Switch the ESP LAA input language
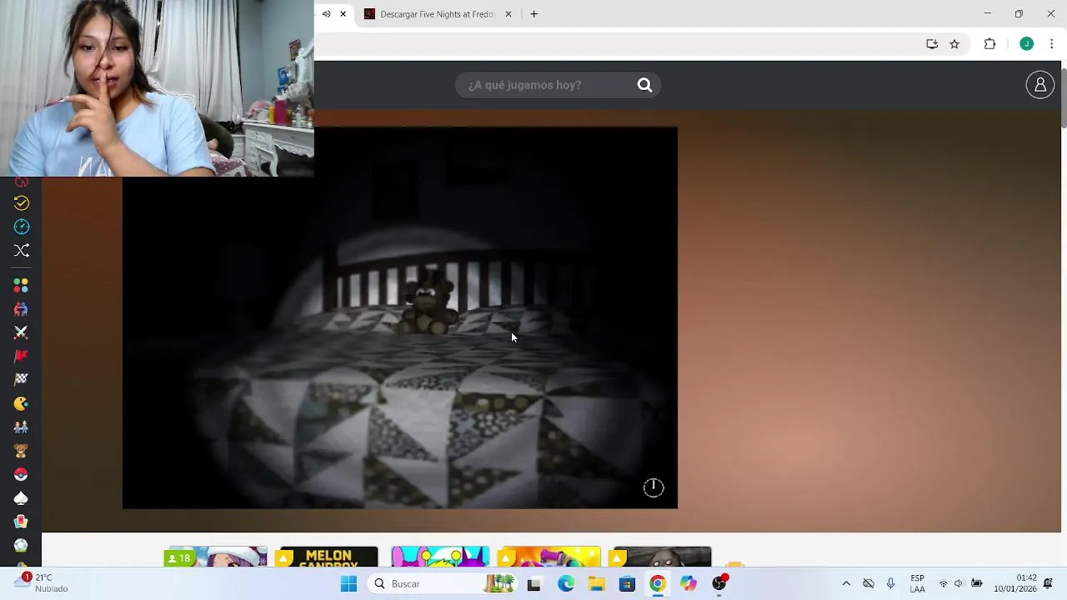The width and height of the screenshot is (1067, 600). pos(917,584)
